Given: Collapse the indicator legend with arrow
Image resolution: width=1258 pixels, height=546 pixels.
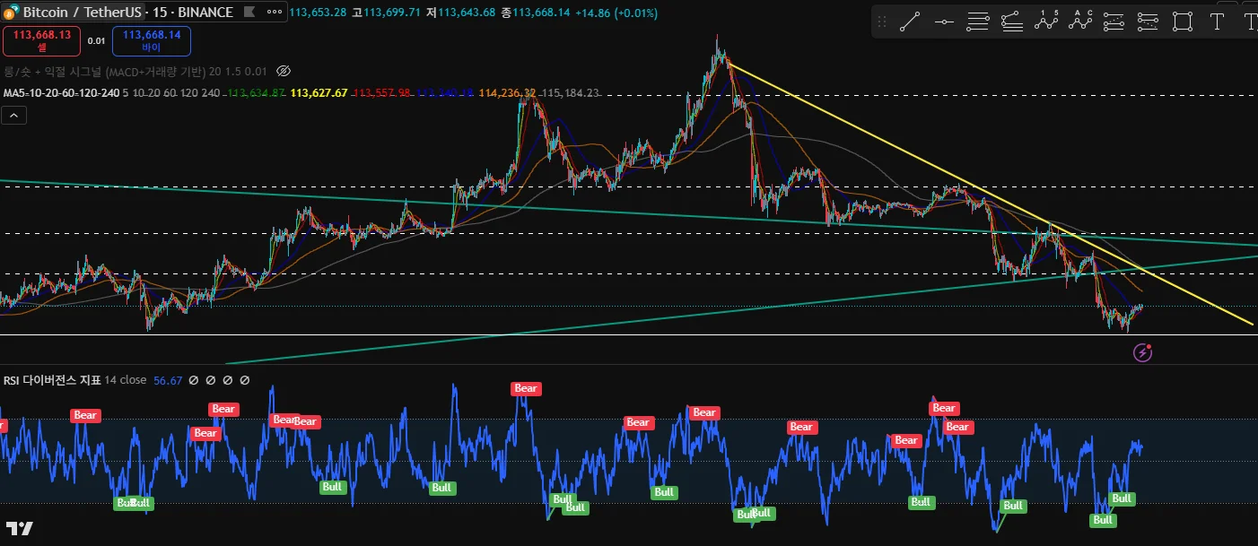Looking at the screenshot, I should [14, 115].
